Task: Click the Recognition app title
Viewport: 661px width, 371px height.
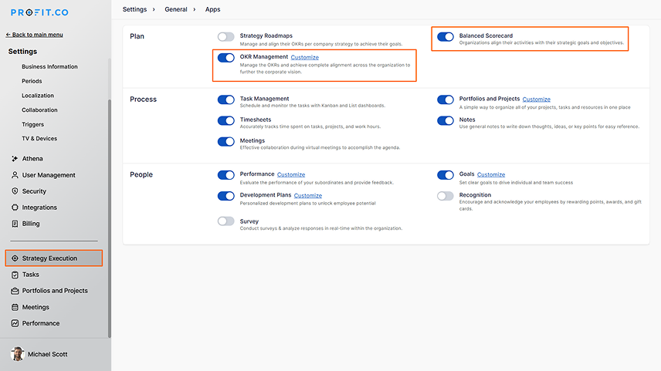Action: point(475,195)
